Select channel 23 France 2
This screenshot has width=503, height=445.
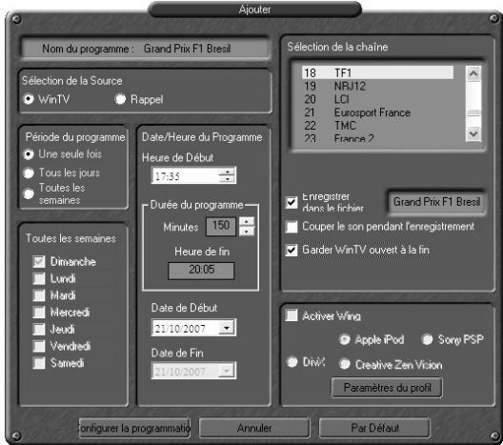(x=377, y=137)
